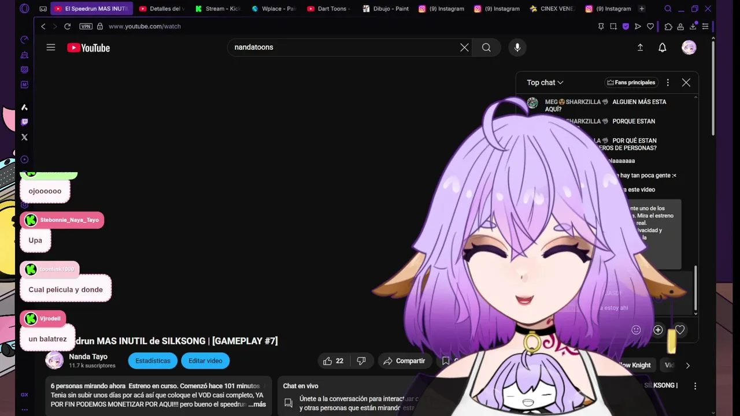Click the Editar video button
This screenshot has width=740, height=416.
click(x=205, y=361)
